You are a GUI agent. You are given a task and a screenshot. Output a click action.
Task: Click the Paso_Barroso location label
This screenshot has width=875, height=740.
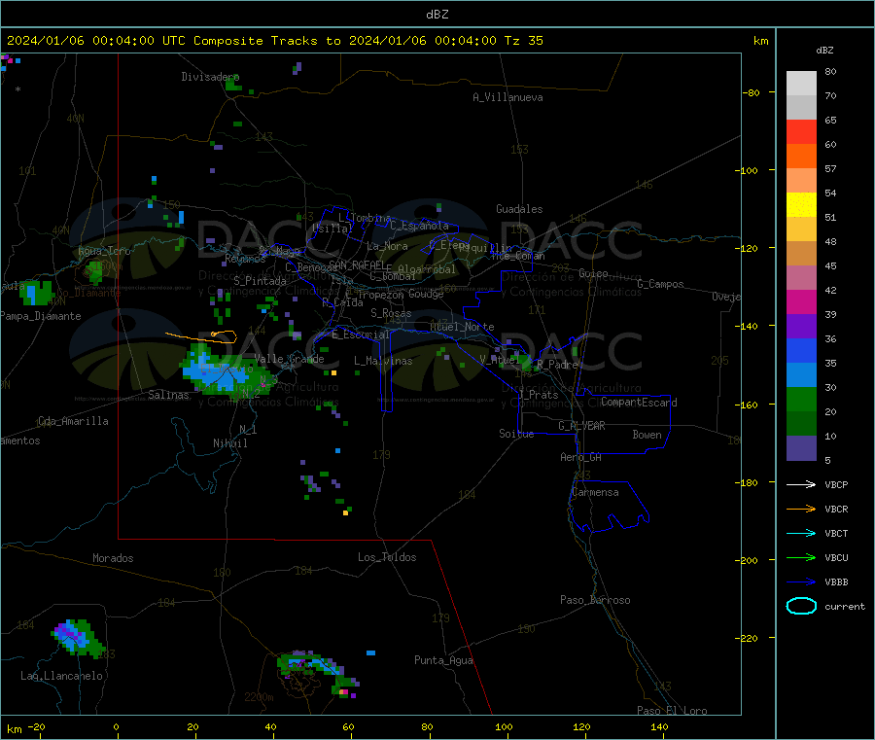click(595, 600)
